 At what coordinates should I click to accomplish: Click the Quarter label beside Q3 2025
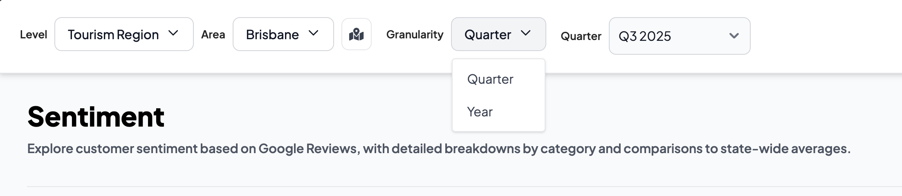click(x=581, y=36)
